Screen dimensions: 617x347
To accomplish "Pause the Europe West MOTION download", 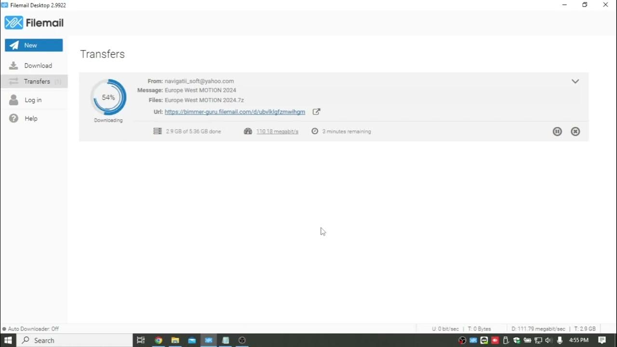I will [x=557, y=131].
